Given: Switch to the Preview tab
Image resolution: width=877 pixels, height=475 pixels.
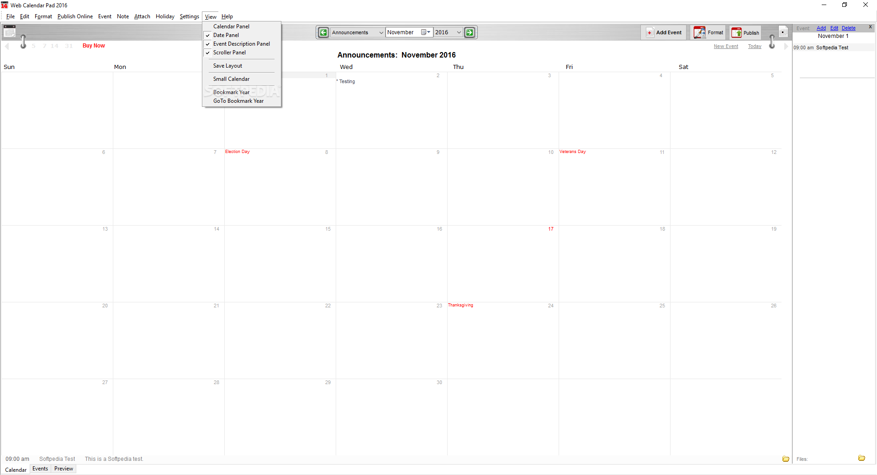Looking at the screenshot, I should point(63,469).
